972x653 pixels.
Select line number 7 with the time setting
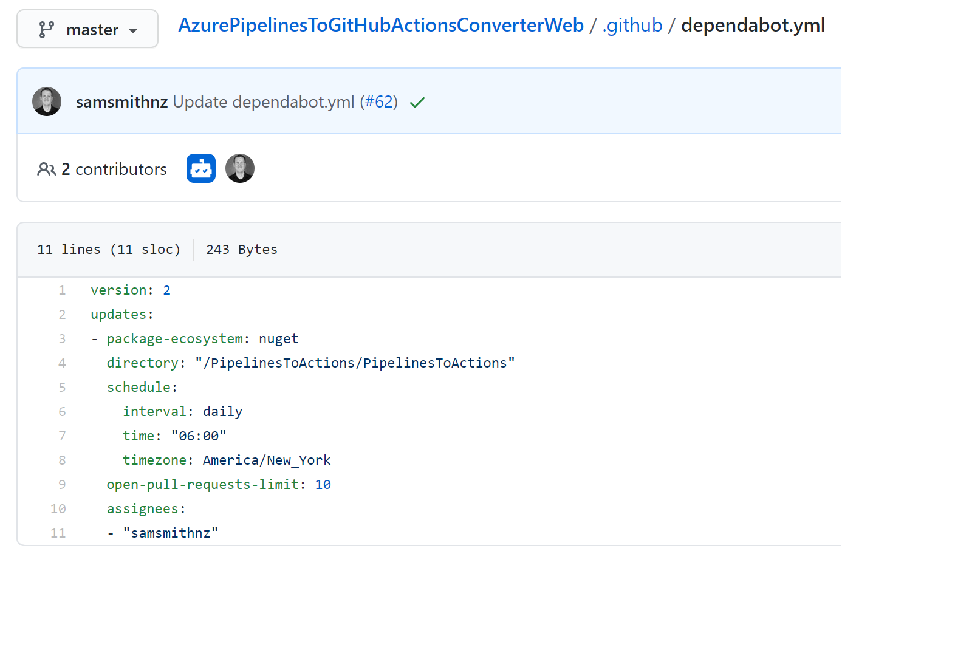click(x=62, y=436)
